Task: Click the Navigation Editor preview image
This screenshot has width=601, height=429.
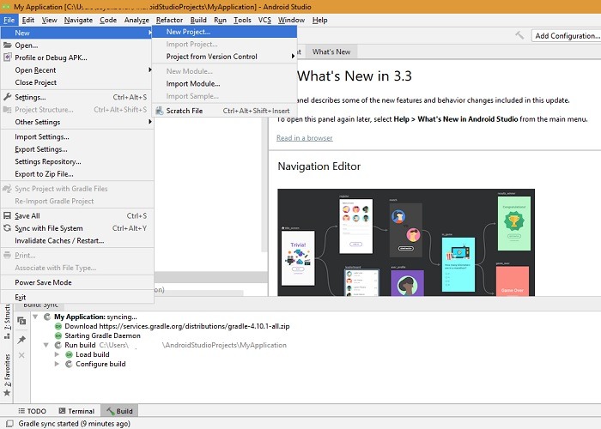Action: point(406,242)
